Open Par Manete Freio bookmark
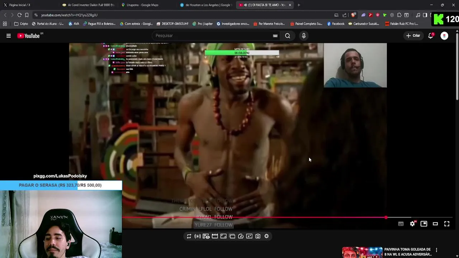The image size is (459, 258). coord(269,24)
